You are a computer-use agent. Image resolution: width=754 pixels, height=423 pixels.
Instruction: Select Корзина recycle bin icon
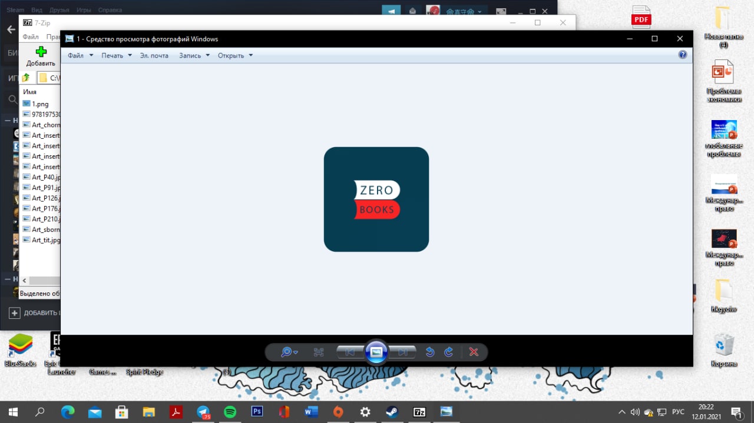[x=723, y=350]
